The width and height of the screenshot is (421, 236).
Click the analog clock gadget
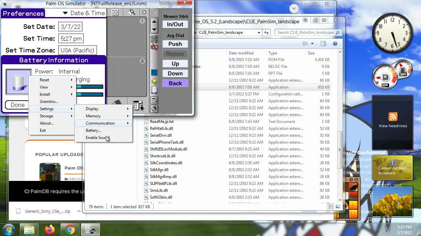(x=392, y=34)
